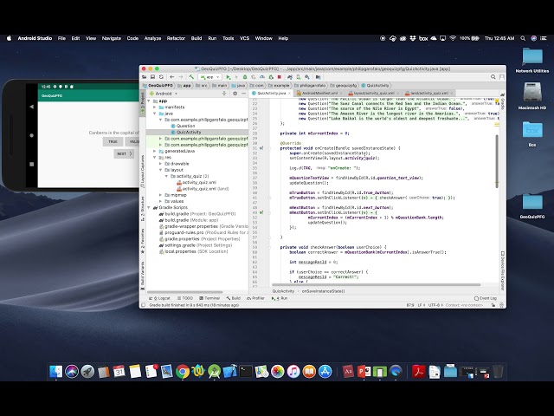Click the Debug app bug icon

point(245,77)
